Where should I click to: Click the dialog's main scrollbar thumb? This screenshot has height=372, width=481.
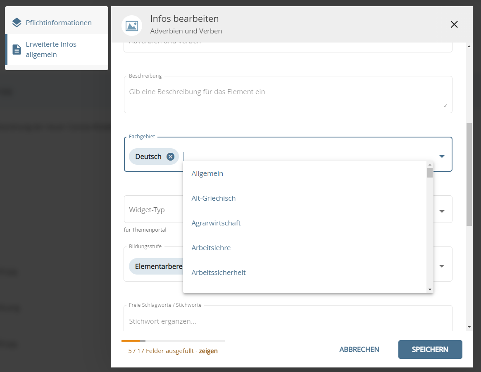pos(469,175)
